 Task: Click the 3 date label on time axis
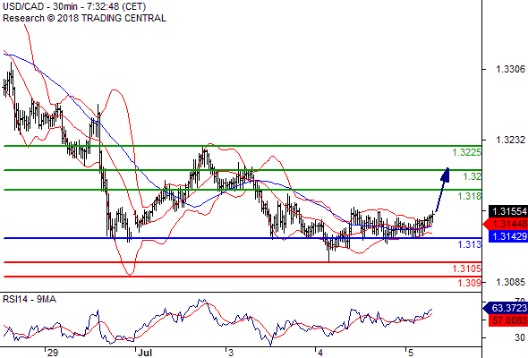click(231, 353)
